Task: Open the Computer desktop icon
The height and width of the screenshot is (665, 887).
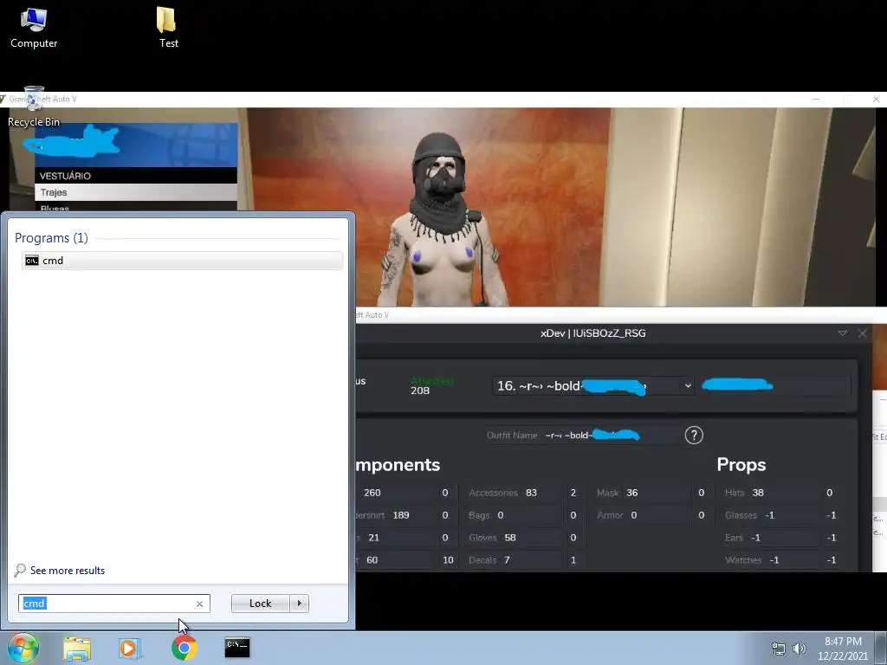Action: (x=34, y=29)
